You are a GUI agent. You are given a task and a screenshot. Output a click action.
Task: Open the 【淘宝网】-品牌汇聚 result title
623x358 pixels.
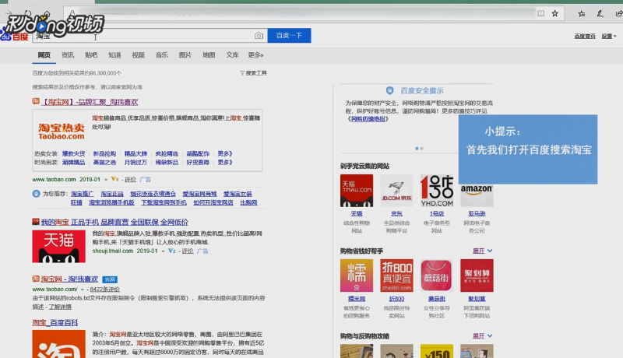pos(90,102)
